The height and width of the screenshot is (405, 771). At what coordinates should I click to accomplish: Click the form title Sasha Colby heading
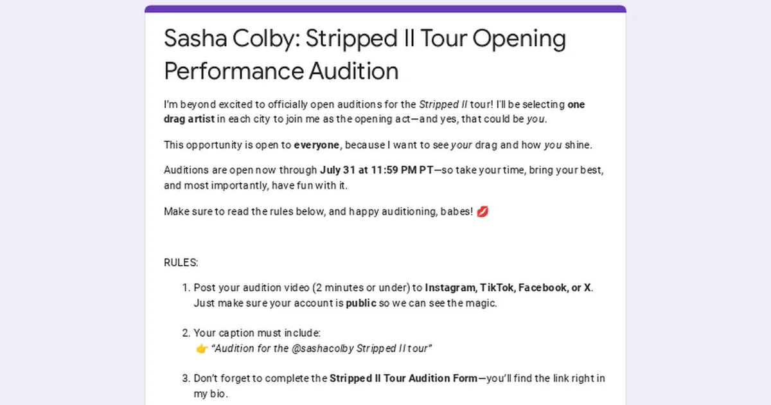[365, 55]
